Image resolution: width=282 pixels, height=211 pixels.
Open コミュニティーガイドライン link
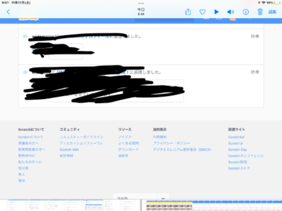[x=82, y=137]
